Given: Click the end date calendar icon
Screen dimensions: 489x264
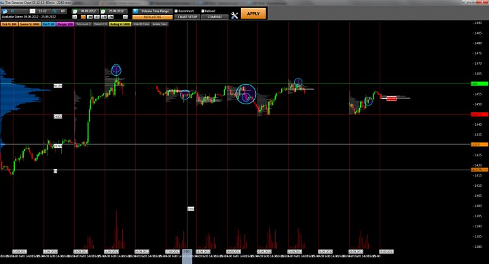Looking at the screenshot, I should (x=103, y=12).
